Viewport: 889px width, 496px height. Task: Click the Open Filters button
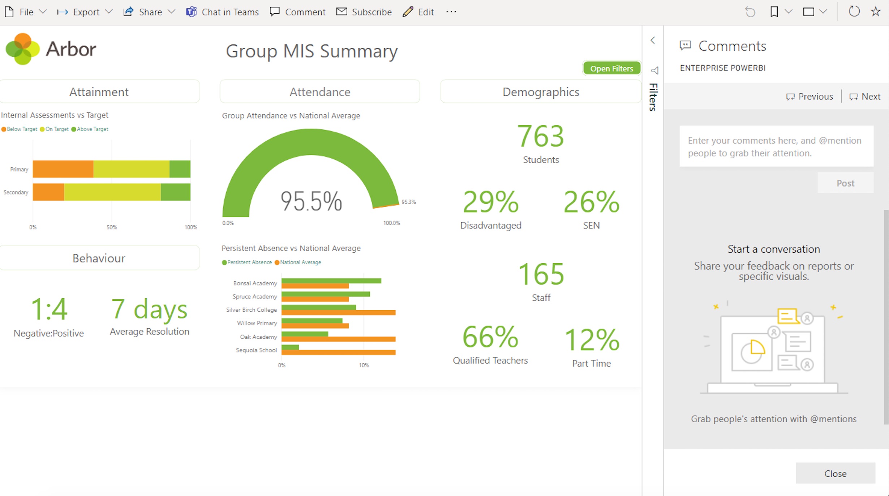pyautogui.click(x=611, y=68)
